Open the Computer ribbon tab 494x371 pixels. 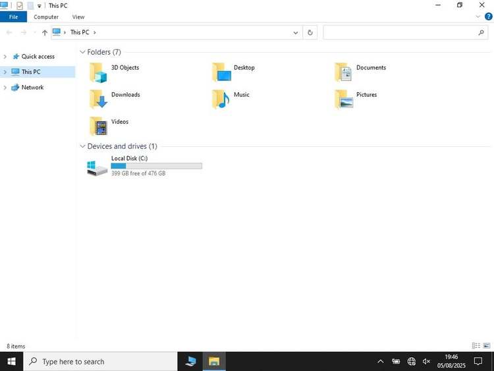coord(46,17)
